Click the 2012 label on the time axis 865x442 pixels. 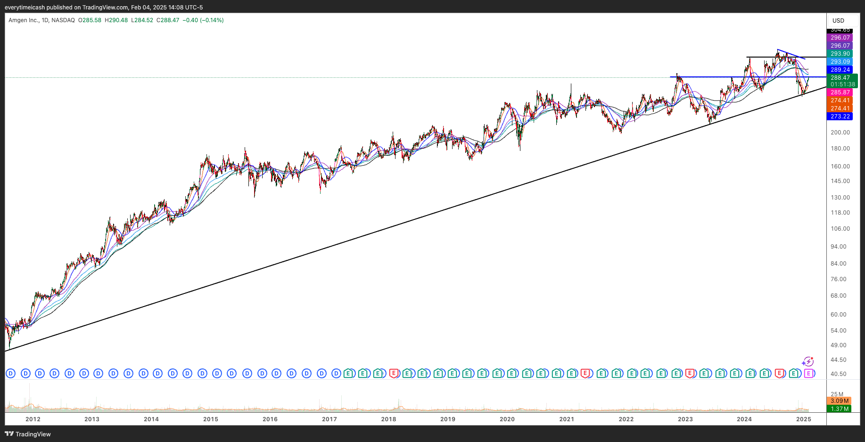(33, 419)
